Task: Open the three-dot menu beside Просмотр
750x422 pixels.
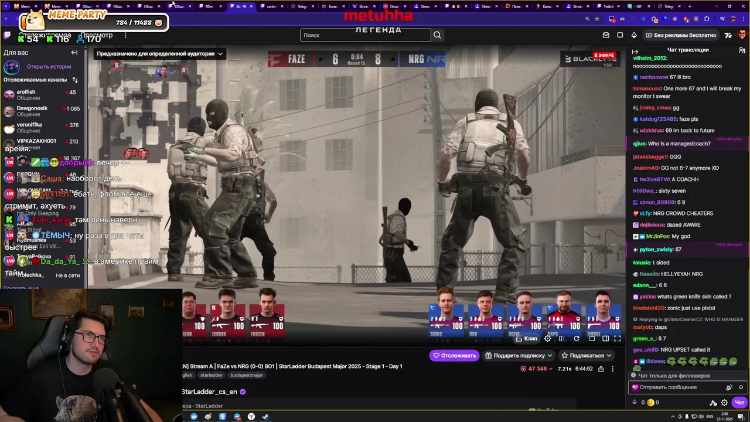Action: coord(125,35)
